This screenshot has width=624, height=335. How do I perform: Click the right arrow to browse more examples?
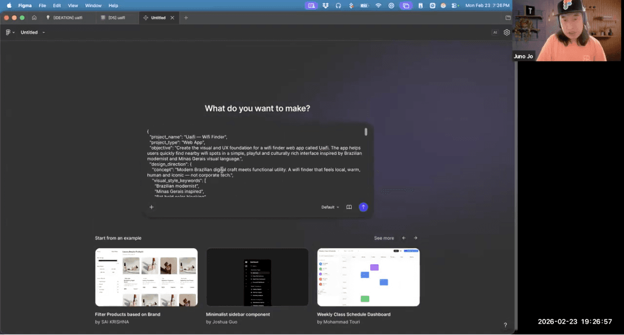click(415, 238)
